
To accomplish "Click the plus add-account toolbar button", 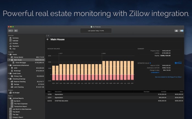I will [10, 31].
